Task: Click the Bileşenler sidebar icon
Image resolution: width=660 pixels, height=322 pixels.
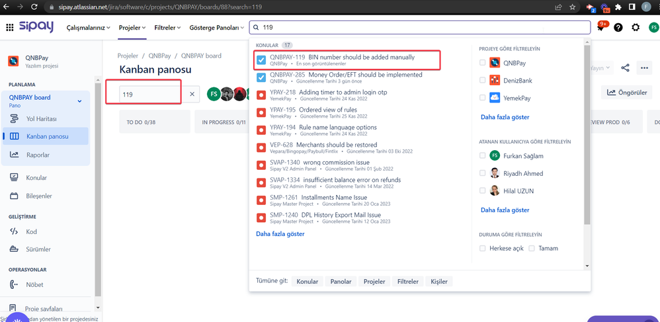Action: pos(14,196)
